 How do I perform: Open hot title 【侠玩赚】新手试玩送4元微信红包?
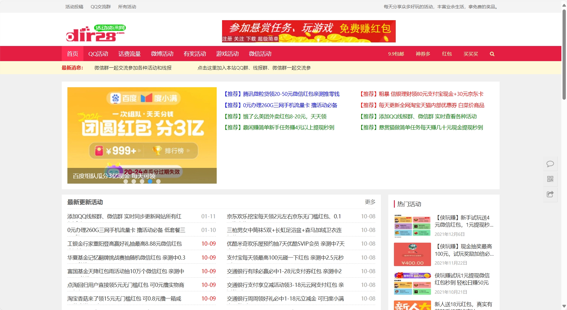click(464, 221)
